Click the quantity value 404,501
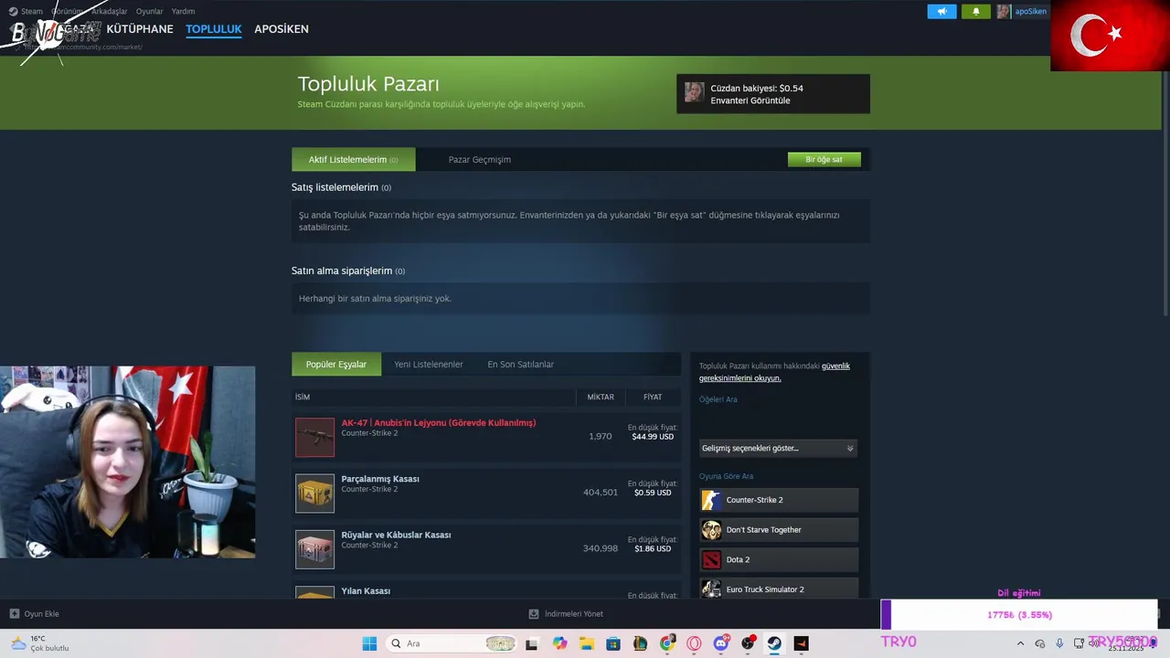Screen dimensions: 1170x658 coord(601,493)
